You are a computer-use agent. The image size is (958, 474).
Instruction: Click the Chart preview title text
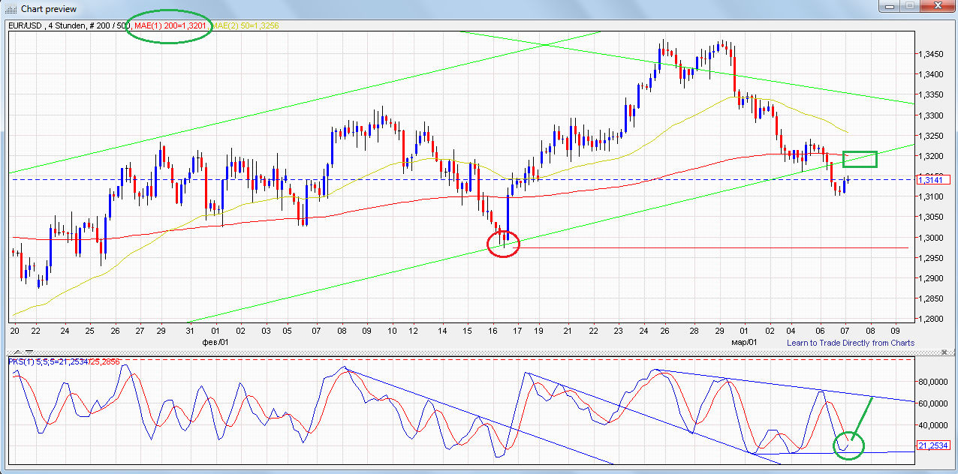coord(49,9)
